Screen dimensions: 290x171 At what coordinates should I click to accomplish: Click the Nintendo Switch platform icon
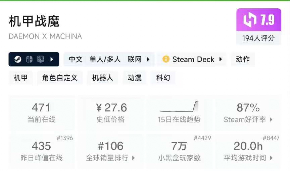[30, 59]
